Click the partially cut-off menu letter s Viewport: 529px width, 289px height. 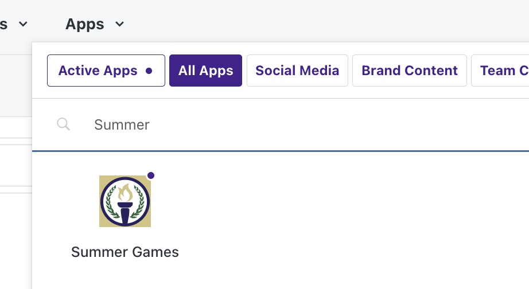[x=3, y=24]
